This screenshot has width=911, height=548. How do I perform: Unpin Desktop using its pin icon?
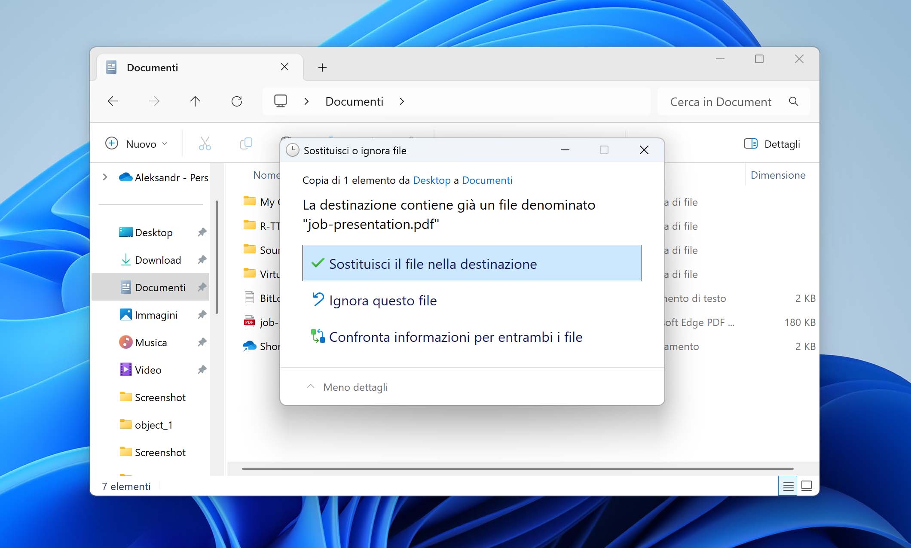pyautogui.click(x=202, y=232)
